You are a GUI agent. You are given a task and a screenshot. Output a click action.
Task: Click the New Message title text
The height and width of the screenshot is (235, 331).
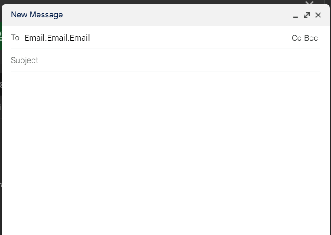click(x=37, y=15)
